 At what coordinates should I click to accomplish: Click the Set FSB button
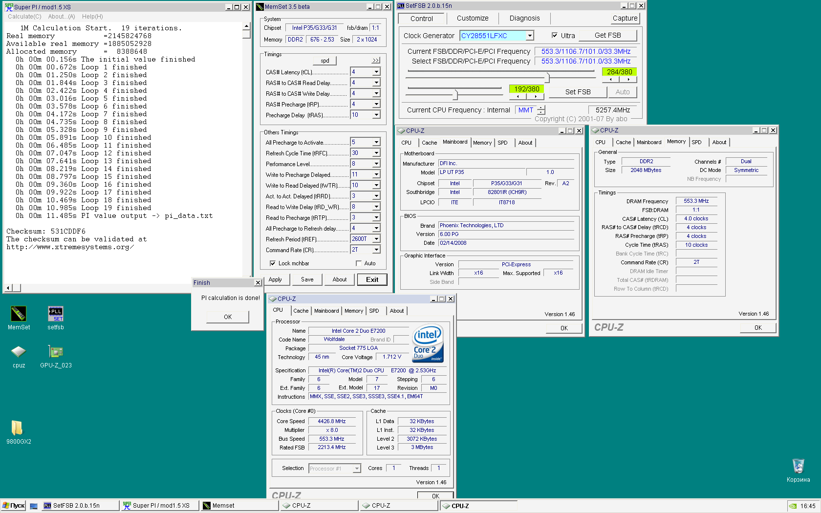[578, 92]
